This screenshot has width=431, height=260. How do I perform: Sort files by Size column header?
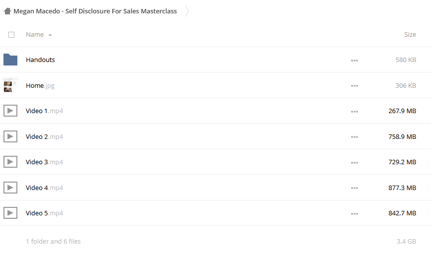coord(410,35)
